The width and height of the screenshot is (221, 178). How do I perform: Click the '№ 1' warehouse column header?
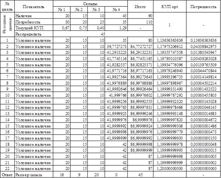pos(62,9)
